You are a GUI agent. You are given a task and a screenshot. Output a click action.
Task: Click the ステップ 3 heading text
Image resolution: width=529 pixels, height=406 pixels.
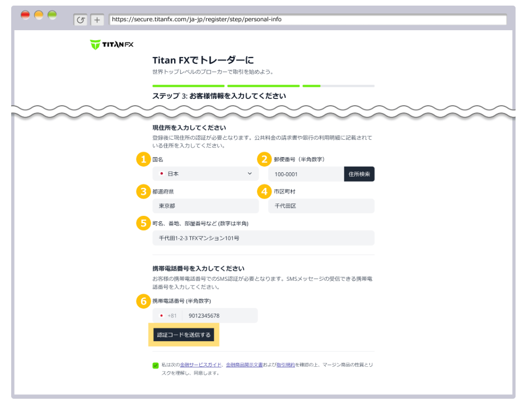click(219, 96)
